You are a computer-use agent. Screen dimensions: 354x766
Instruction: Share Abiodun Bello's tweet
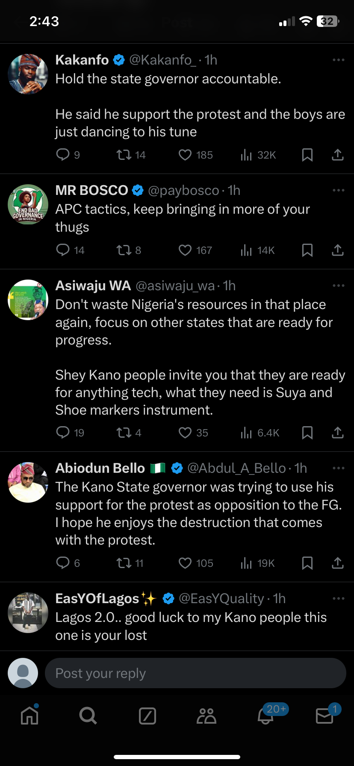[338, 563]
